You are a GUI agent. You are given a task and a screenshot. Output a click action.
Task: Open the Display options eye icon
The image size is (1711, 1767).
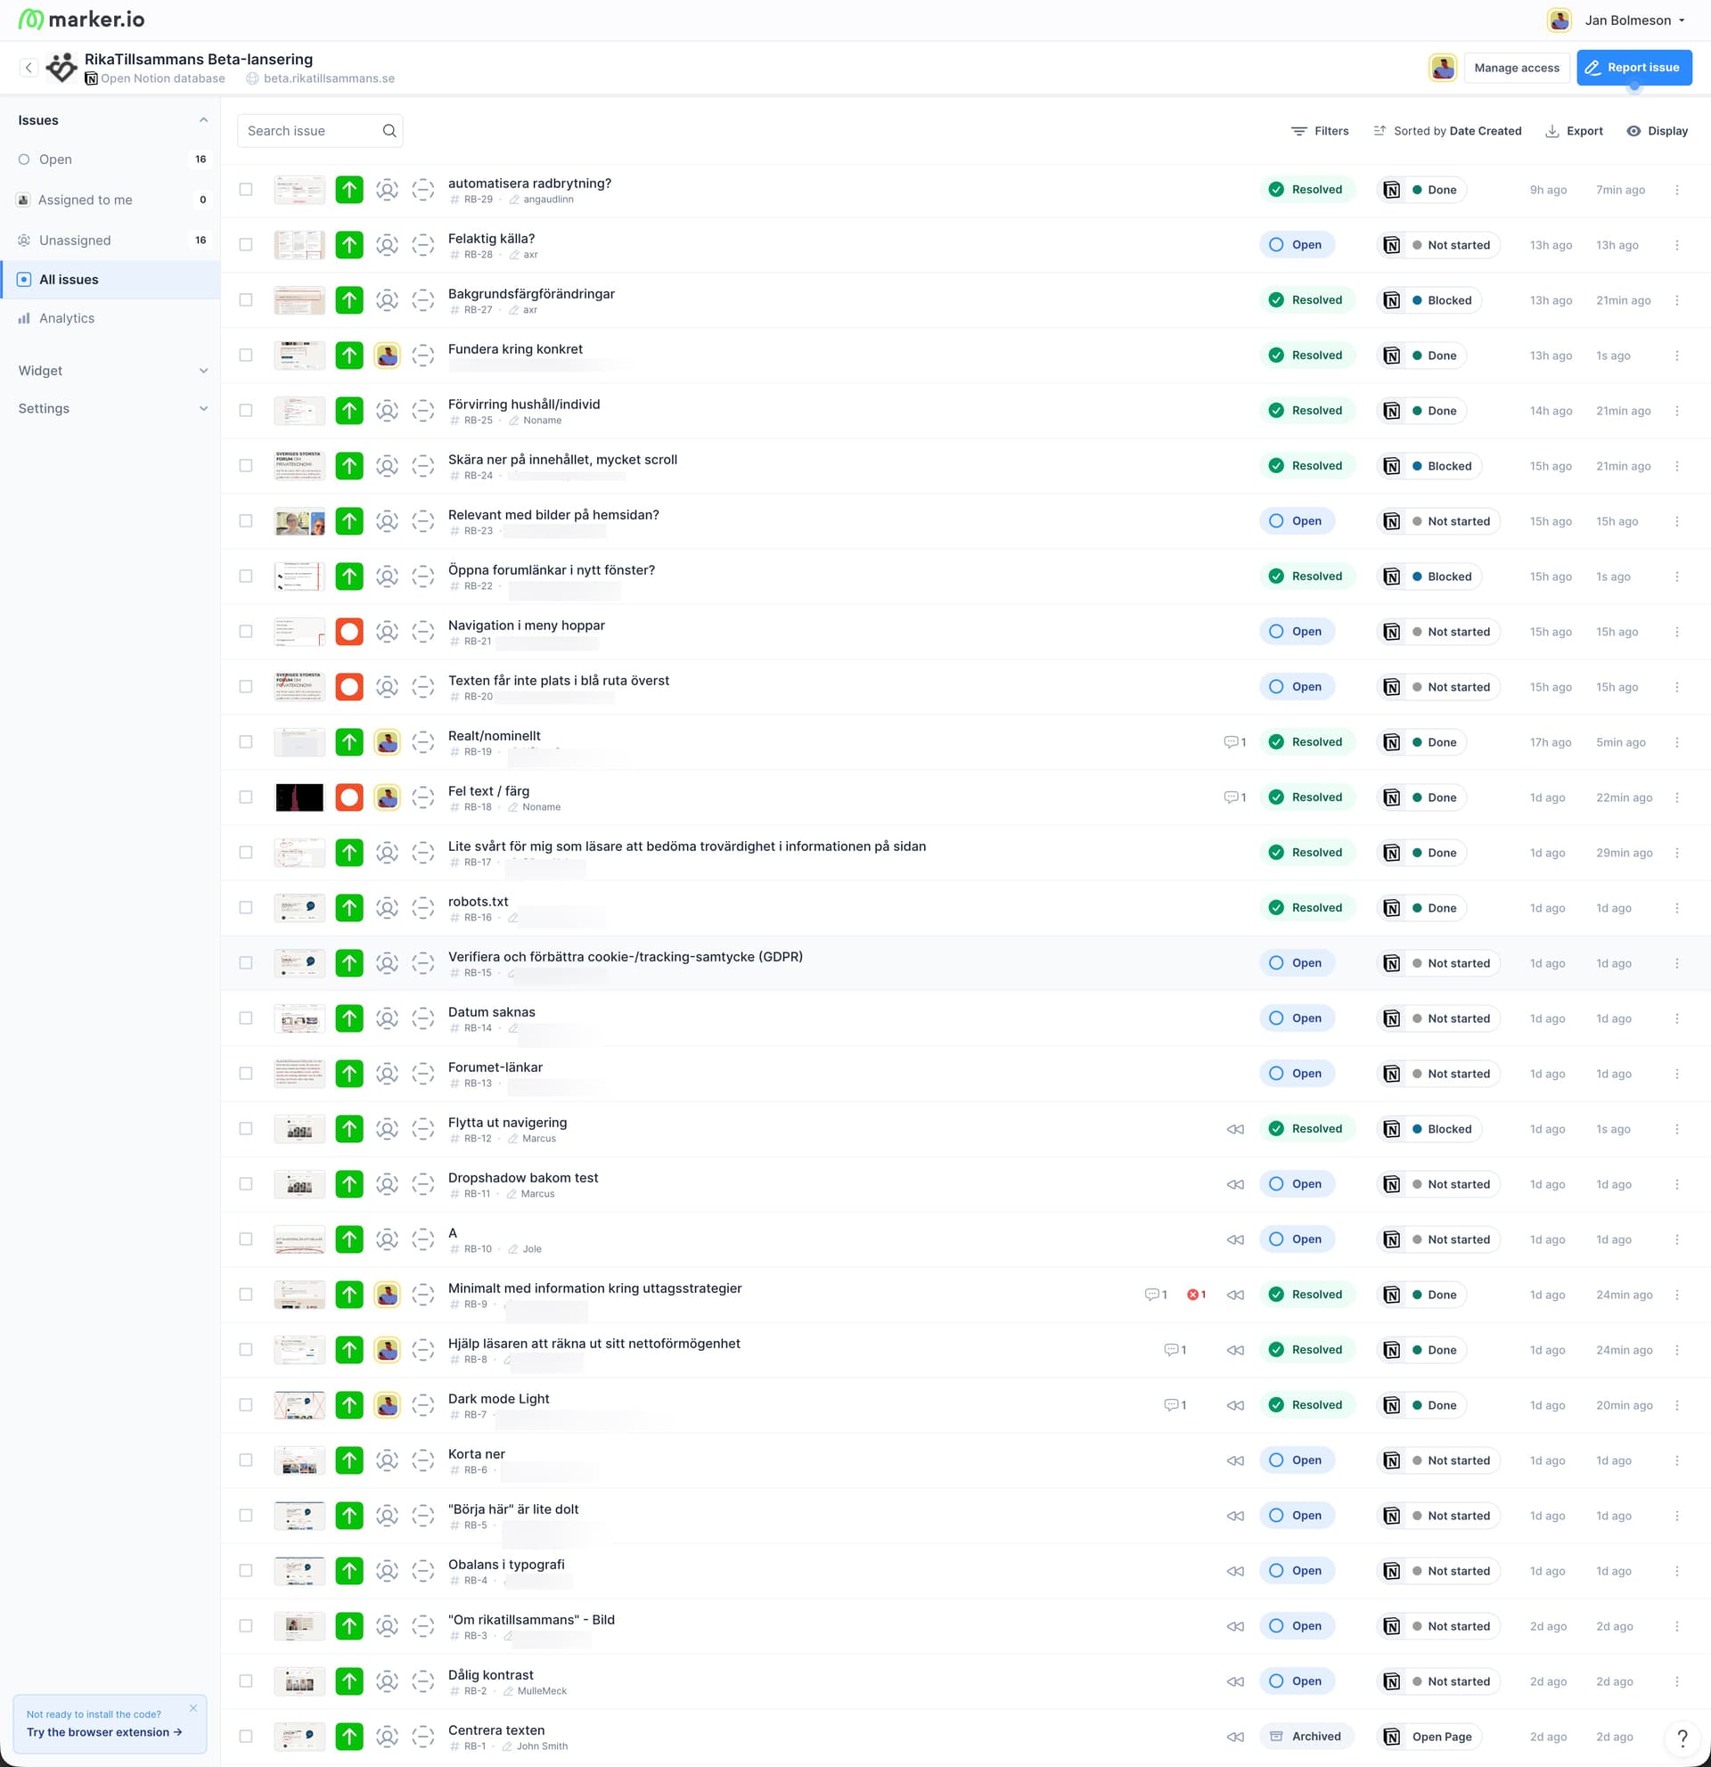click(x=1633, y=131)
